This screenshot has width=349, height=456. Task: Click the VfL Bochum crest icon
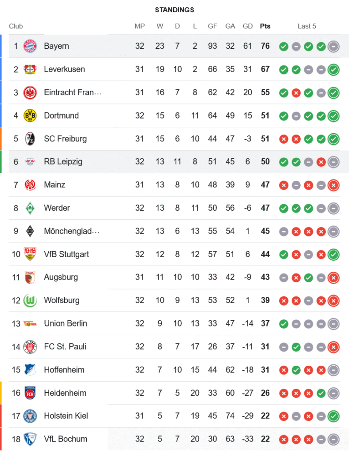[x=30, y=439]
